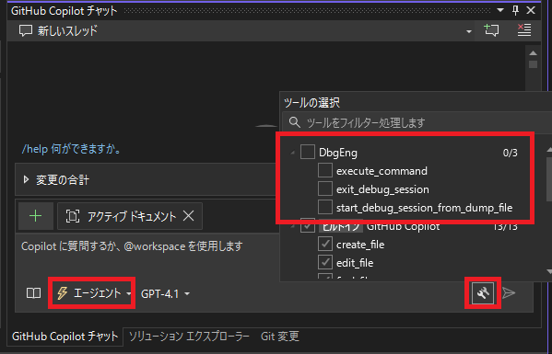The width and height of the screenshot is (552, 354).
Task: Click the /help 何ができますか。 suggestion link
Action: click(72, 149)
